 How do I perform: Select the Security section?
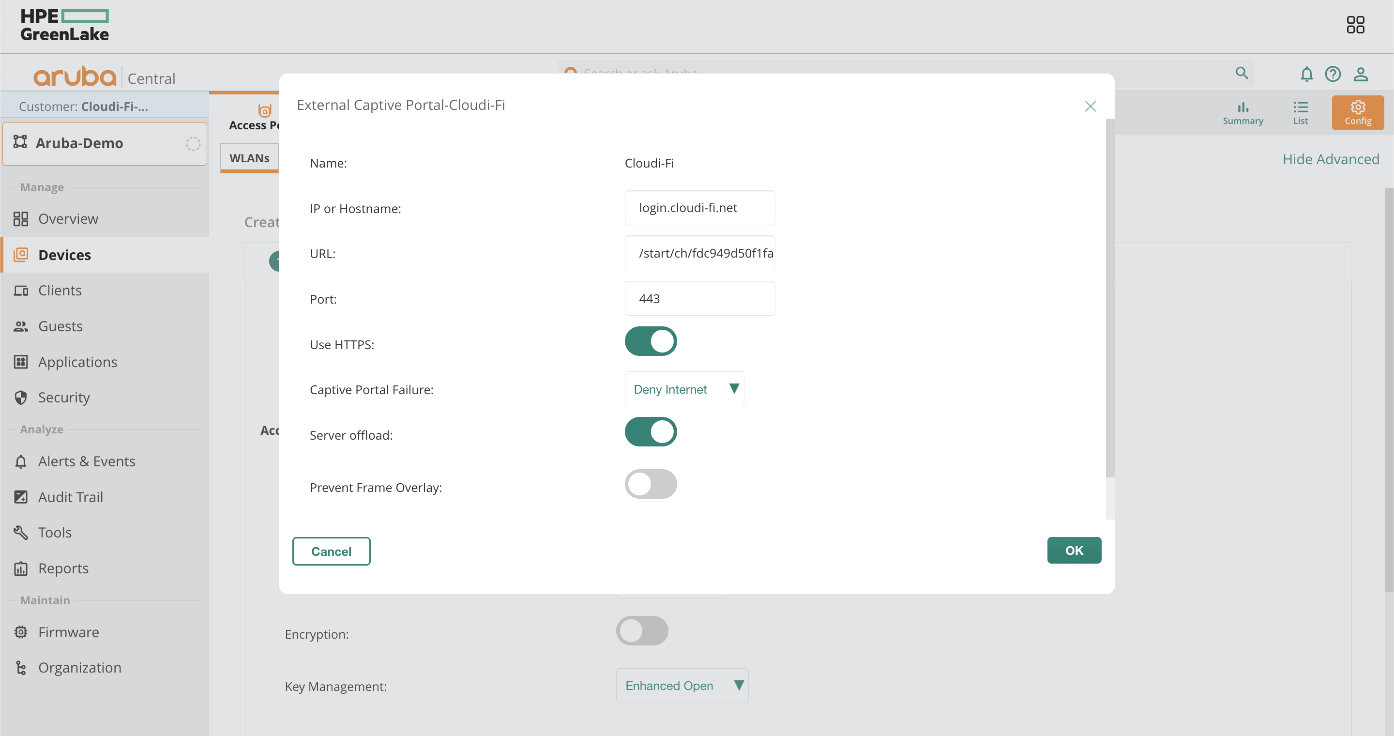tap(63, 397)
